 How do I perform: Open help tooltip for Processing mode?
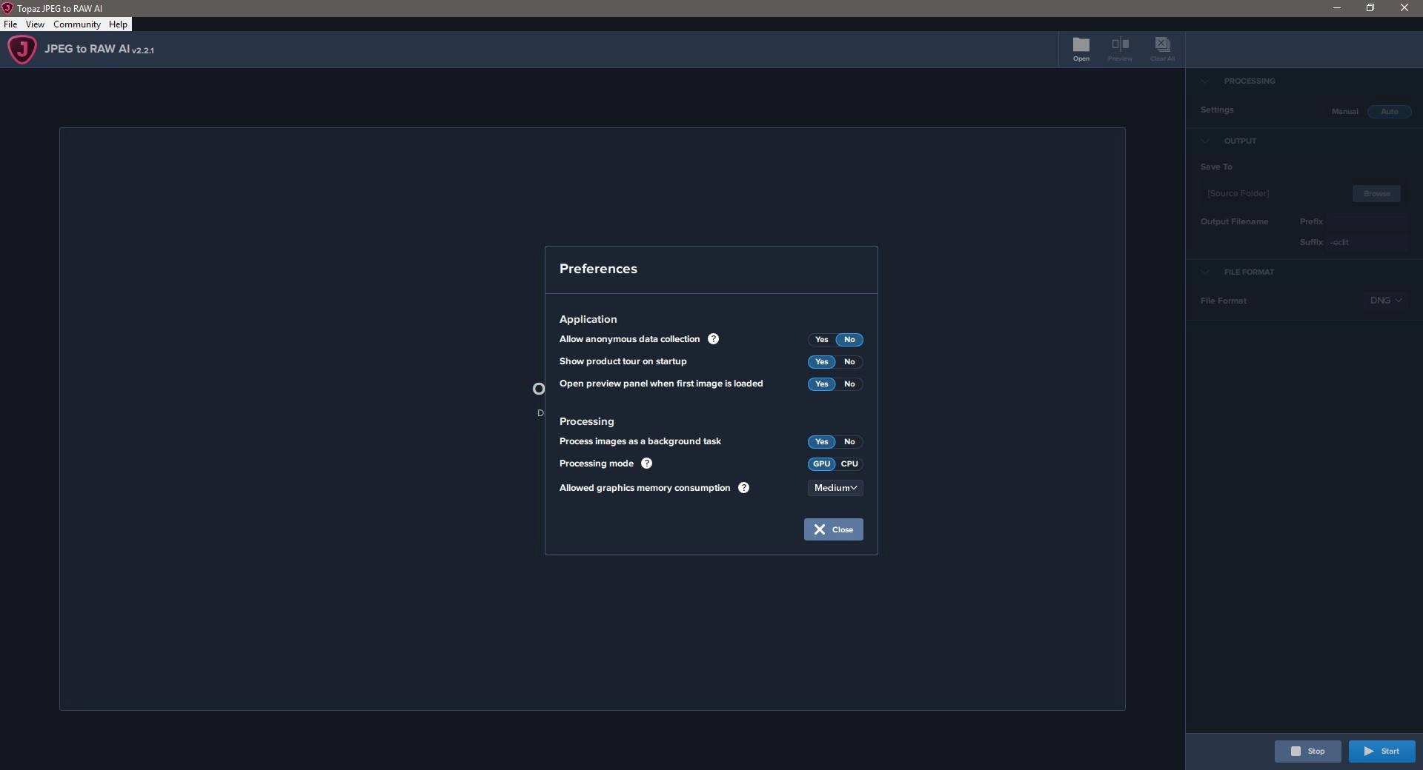coord(646,463)
